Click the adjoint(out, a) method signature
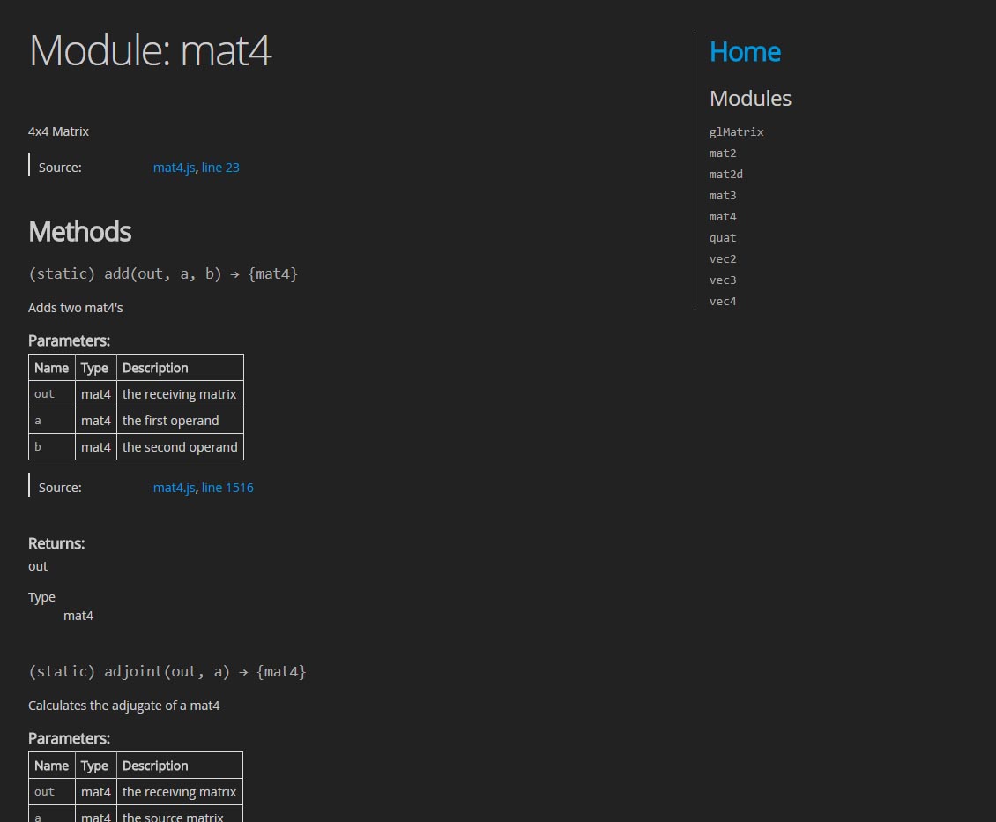The height and width of the screenshot is (822, 996). (x=167, y=672)
